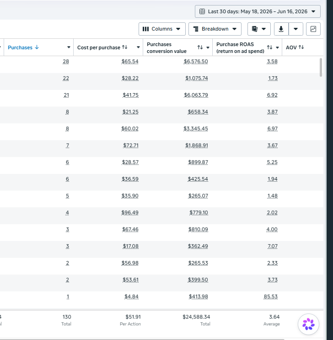Viewport: 333px width, 340px height.
Task: Click the vertical table scrollbar
Action: (321, 67)
